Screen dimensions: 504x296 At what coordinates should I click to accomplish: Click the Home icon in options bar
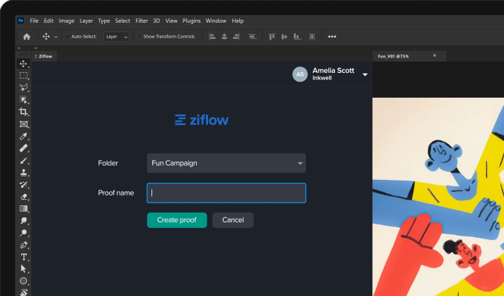click(x=27, y=36)
